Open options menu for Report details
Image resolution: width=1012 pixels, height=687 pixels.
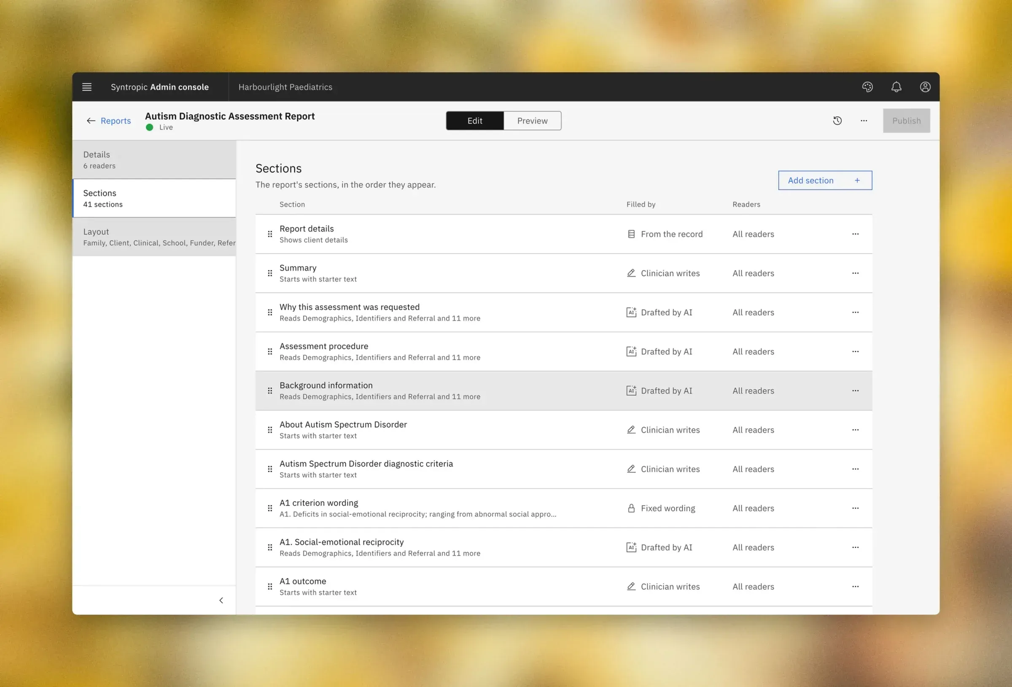pyautogui.click(x=855, y=234)
